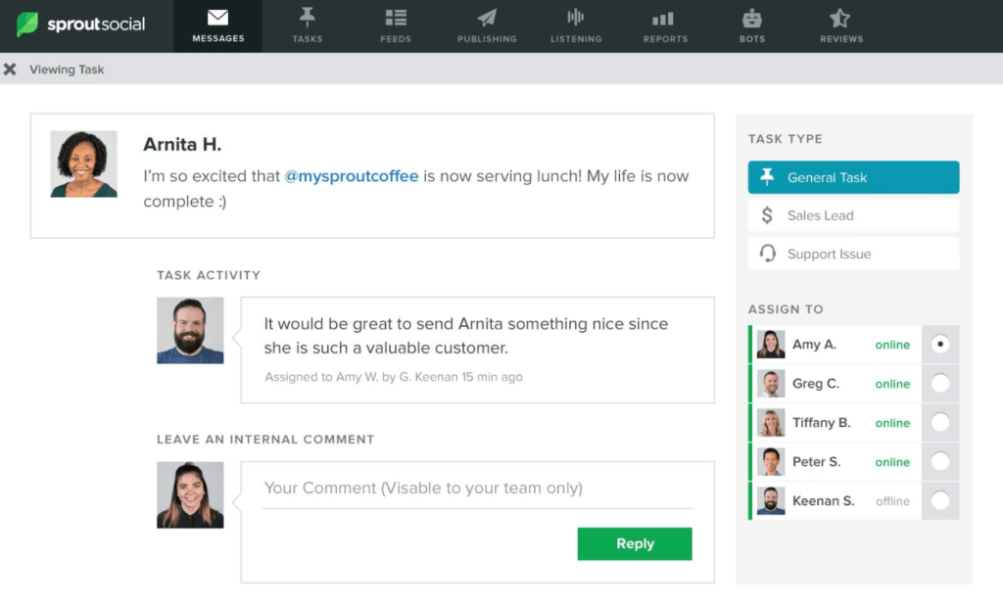Select the General Task type
The image size is (1003, 607).
tap(853, 177)
